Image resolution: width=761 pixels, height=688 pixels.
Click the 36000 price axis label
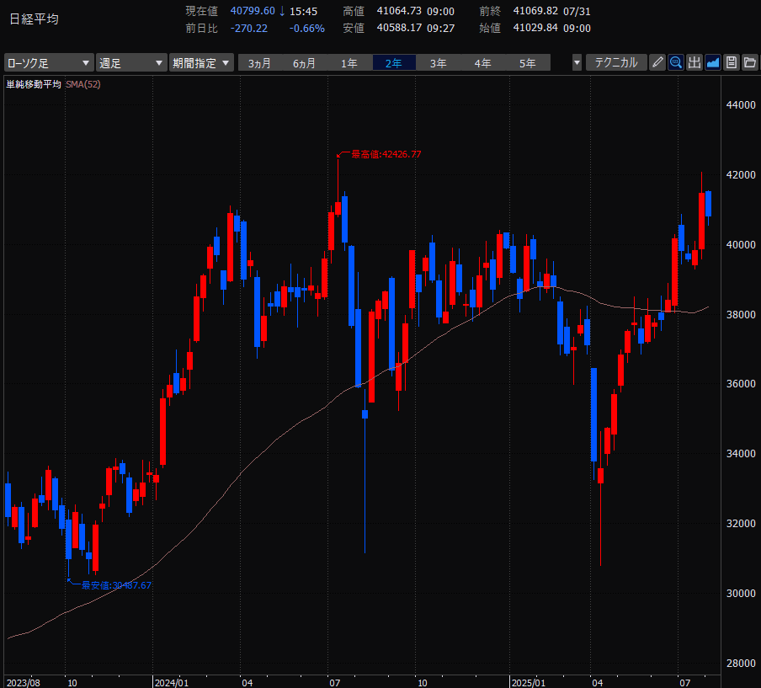pos(741,383)
